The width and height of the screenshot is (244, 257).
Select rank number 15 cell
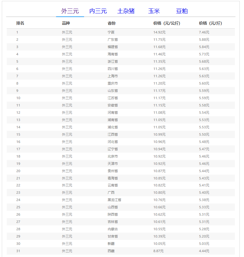click(18, 134)
